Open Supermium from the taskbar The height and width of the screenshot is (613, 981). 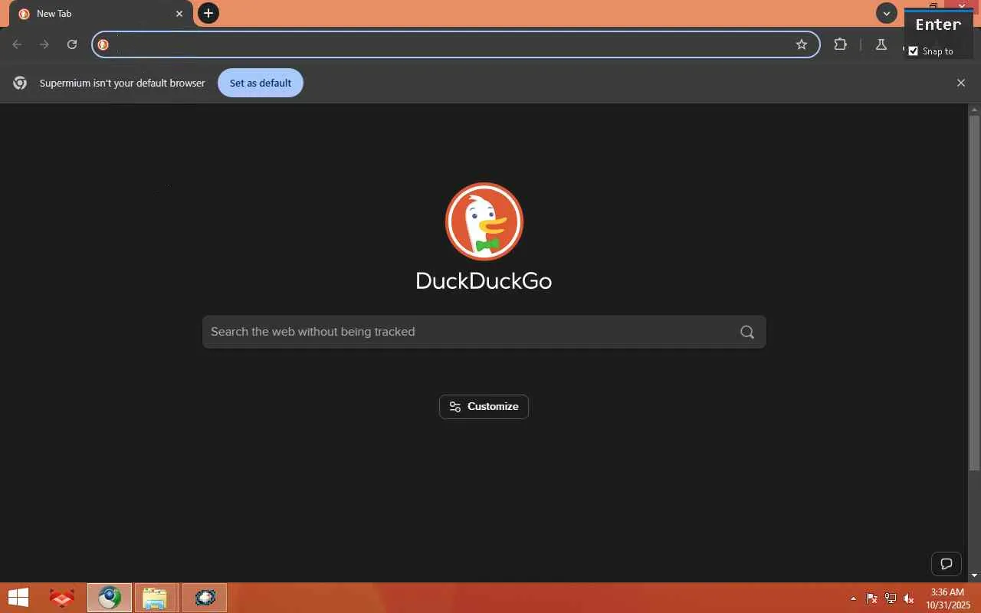pos(110,598)
